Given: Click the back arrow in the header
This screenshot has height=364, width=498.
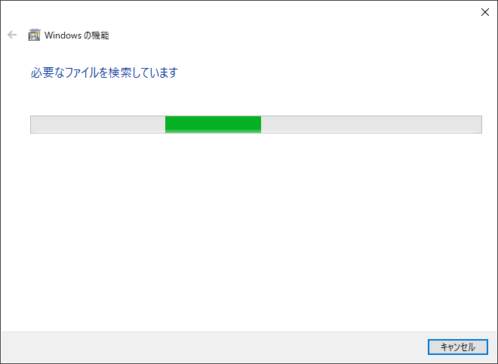Looking at the screenshot, I should click(12, 35).
